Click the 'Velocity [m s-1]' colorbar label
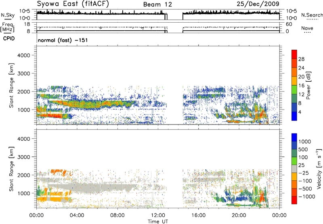This screenshot has width=323, height=224. 319,169
